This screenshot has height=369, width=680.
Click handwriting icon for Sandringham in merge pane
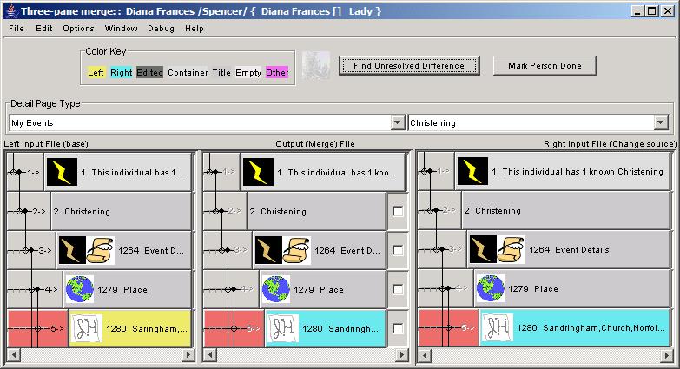[x=281, y=329]
